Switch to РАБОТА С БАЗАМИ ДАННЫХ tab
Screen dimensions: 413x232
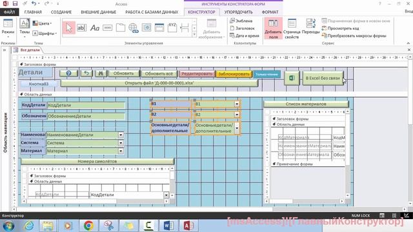point(152,12)
